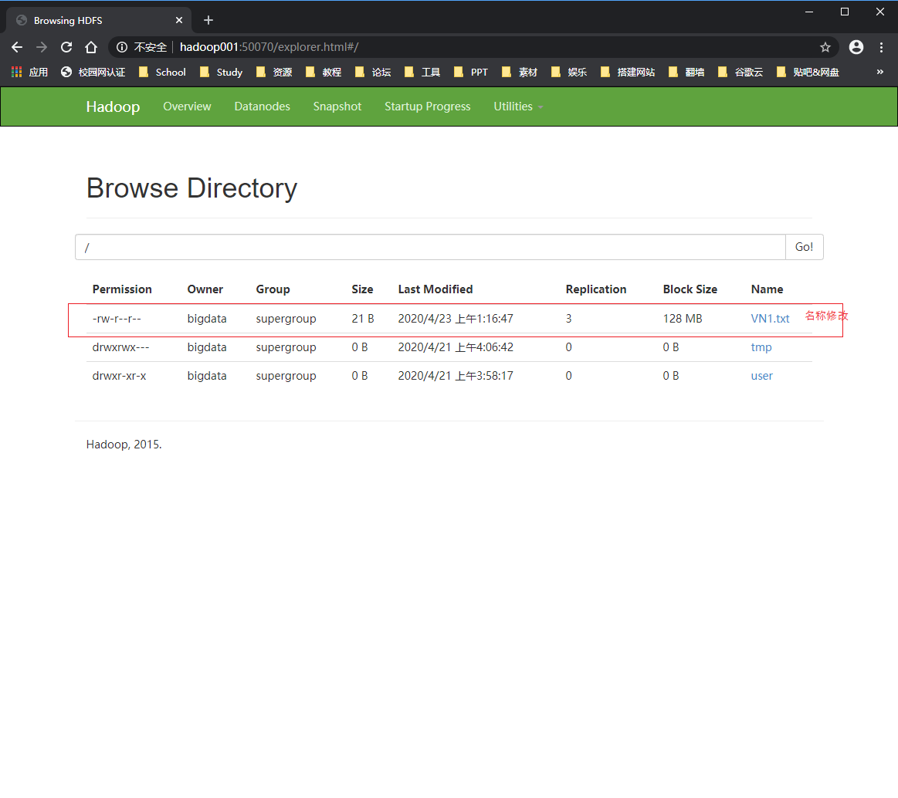This screenshot has height=798, width=898.
Task: Open the 谷歌云 bookmark folder
Action: pos(740,72)
